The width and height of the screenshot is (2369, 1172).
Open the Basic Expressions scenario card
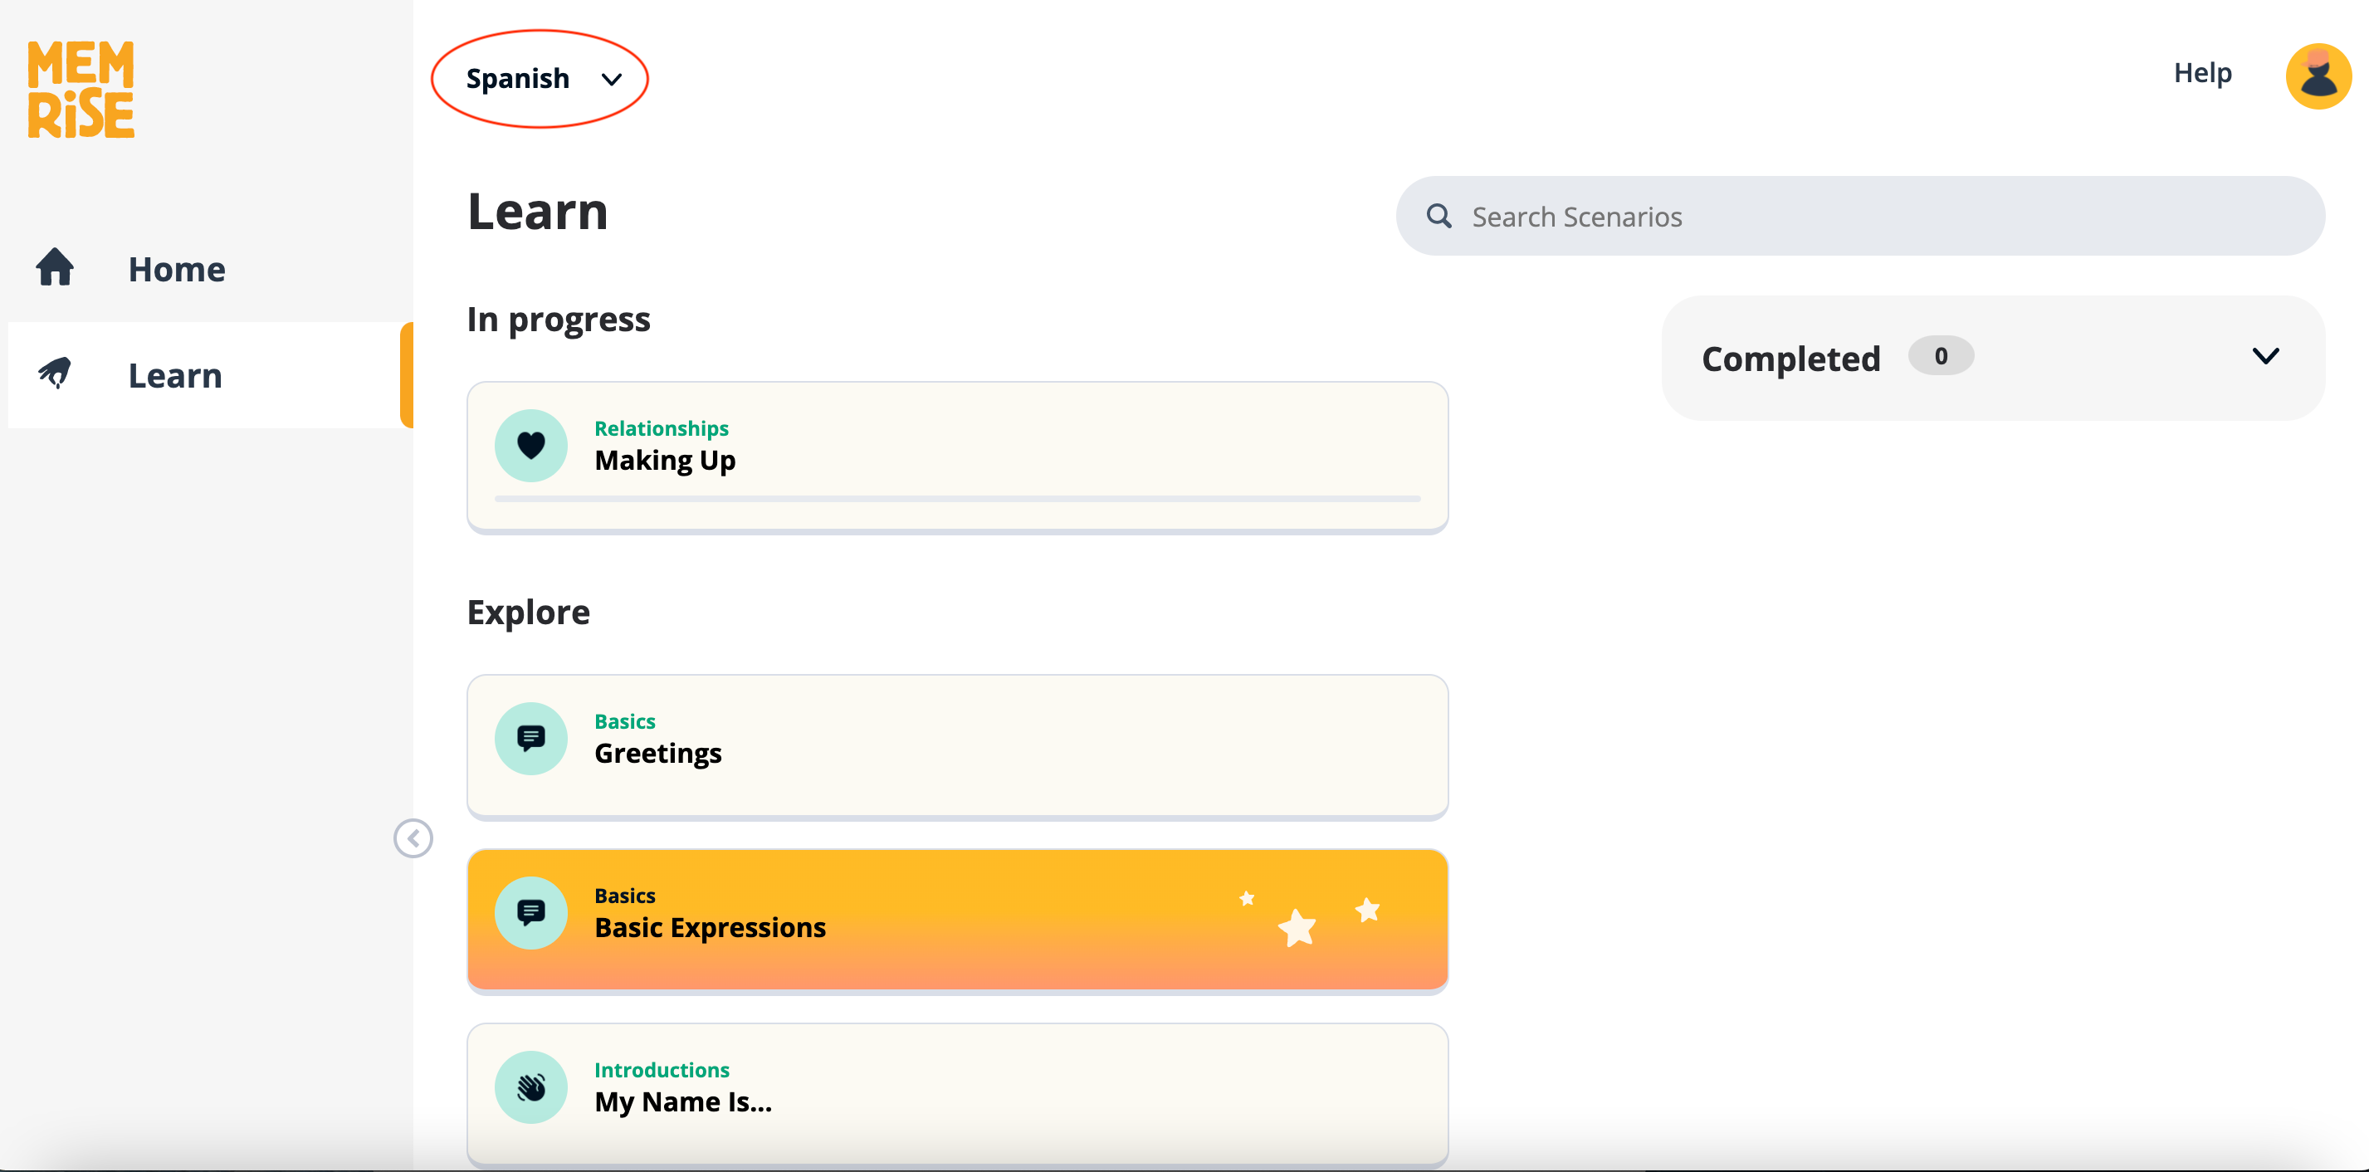(956, 920)
